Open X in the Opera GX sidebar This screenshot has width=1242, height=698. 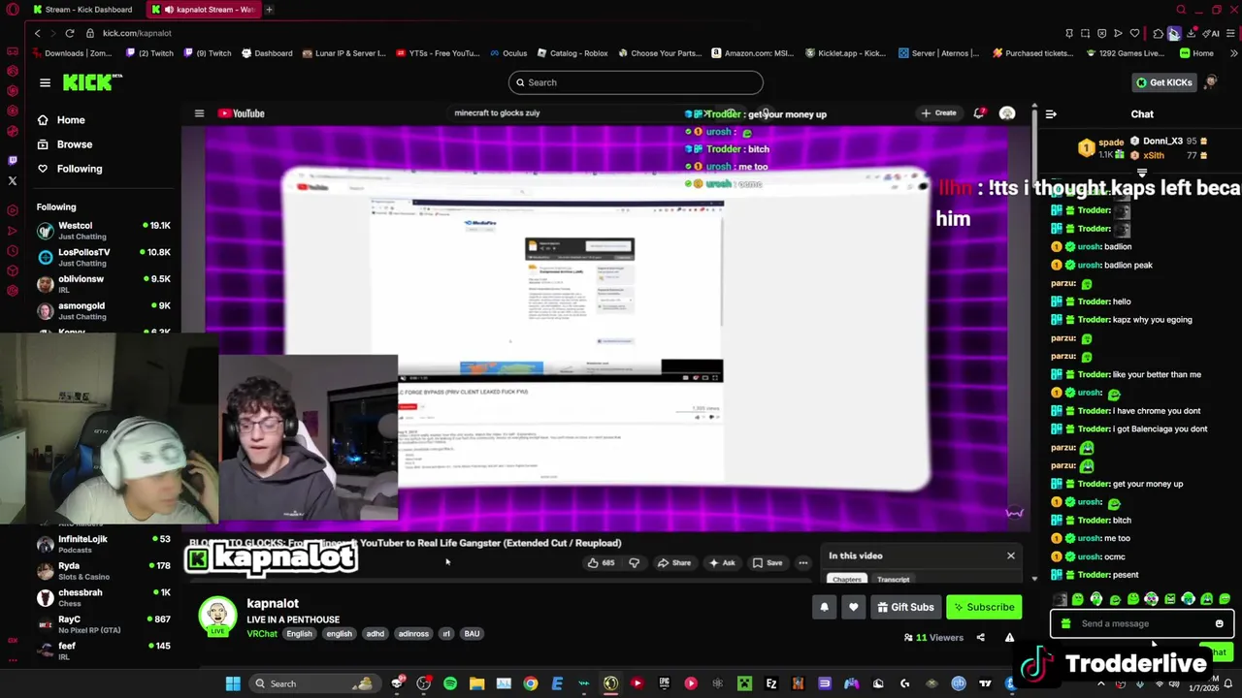click(x=13, y=180)
